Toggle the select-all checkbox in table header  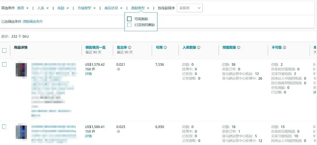(x=4, y=50)
